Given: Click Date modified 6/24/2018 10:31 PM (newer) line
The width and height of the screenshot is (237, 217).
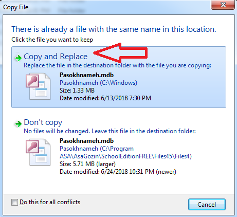Looking at the screenshot, I should [118, 172].
